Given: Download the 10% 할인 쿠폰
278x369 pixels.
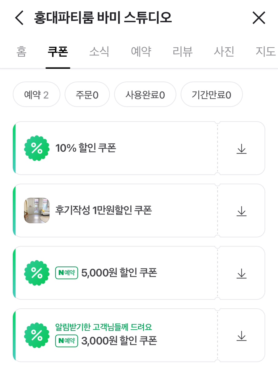Looking at the screenshot, I should (241, 149).
